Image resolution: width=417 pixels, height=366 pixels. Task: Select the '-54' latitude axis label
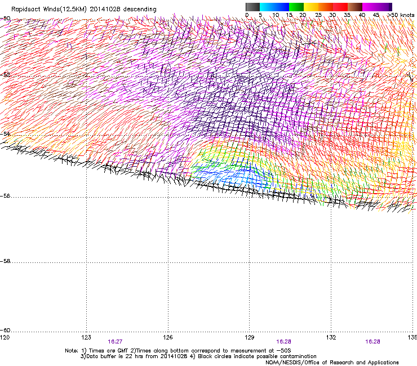click(x=5, y=133)
